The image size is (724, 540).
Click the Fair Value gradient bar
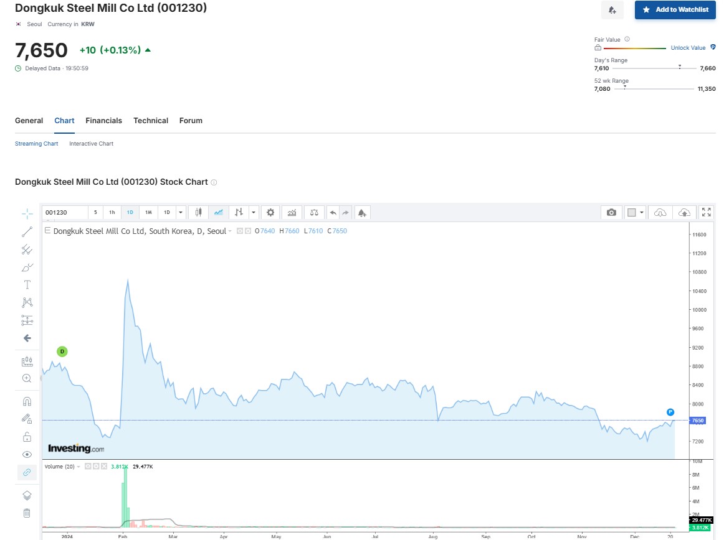coord(634,48)
